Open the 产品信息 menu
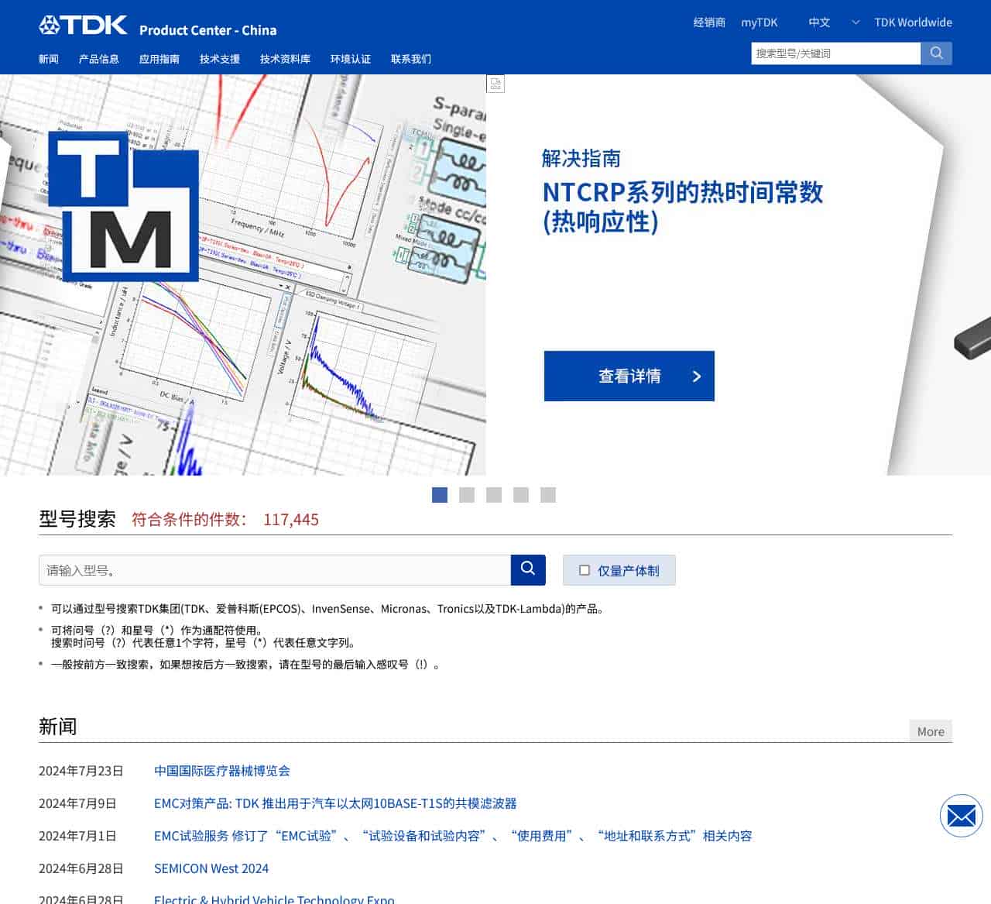 99,59
